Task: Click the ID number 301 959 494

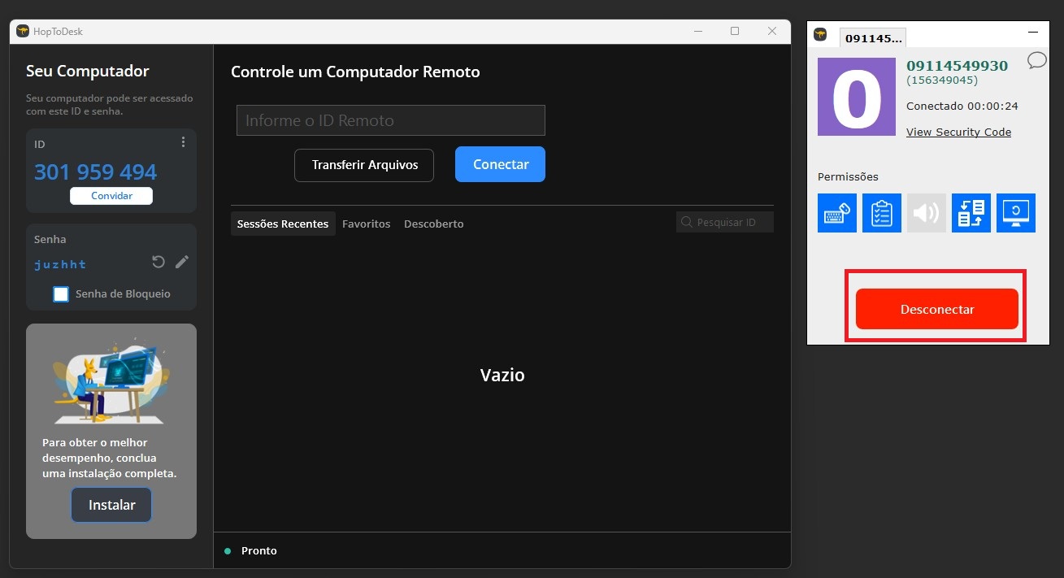Action: 96,172
